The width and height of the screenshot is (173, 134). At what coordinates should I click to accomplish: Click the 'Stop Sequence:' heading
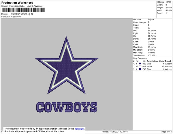(x=140, y=58)
